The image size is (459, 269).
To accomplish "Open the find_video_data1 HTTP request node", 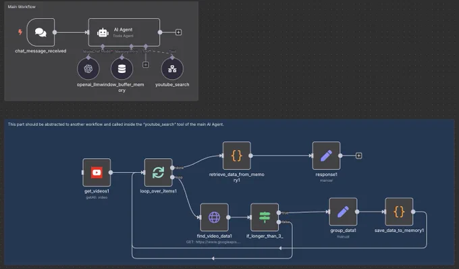I will click(214, 217).
